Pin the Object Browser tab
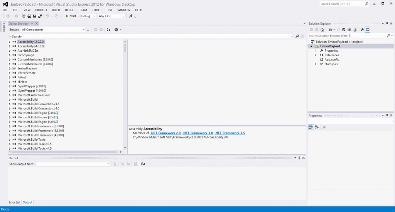 pos(32,24)
